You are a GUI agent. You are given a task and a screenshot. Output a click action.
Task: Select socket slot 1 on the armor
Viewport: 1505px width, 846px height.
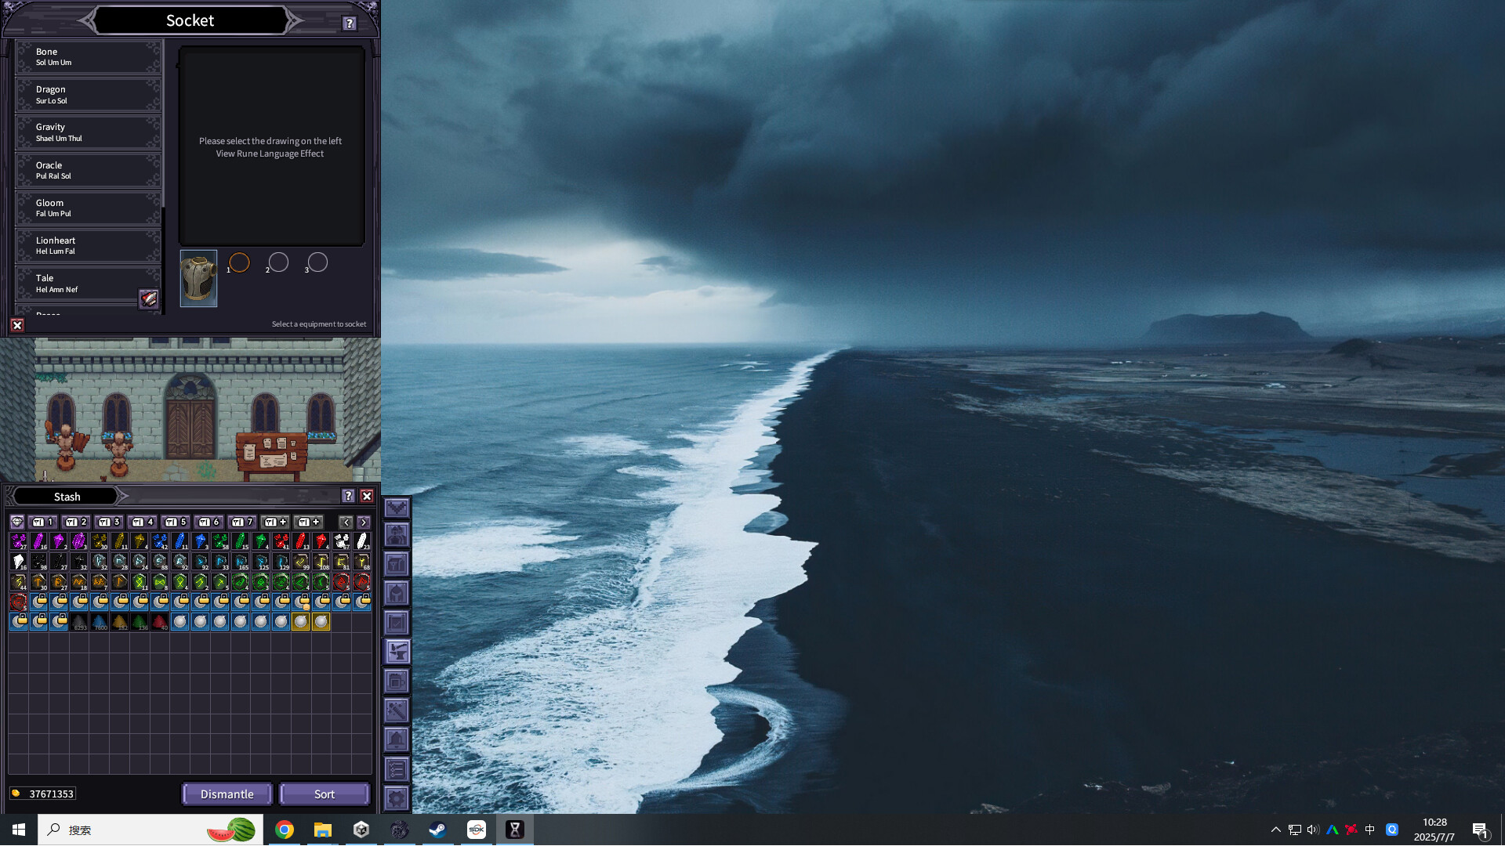238,262
